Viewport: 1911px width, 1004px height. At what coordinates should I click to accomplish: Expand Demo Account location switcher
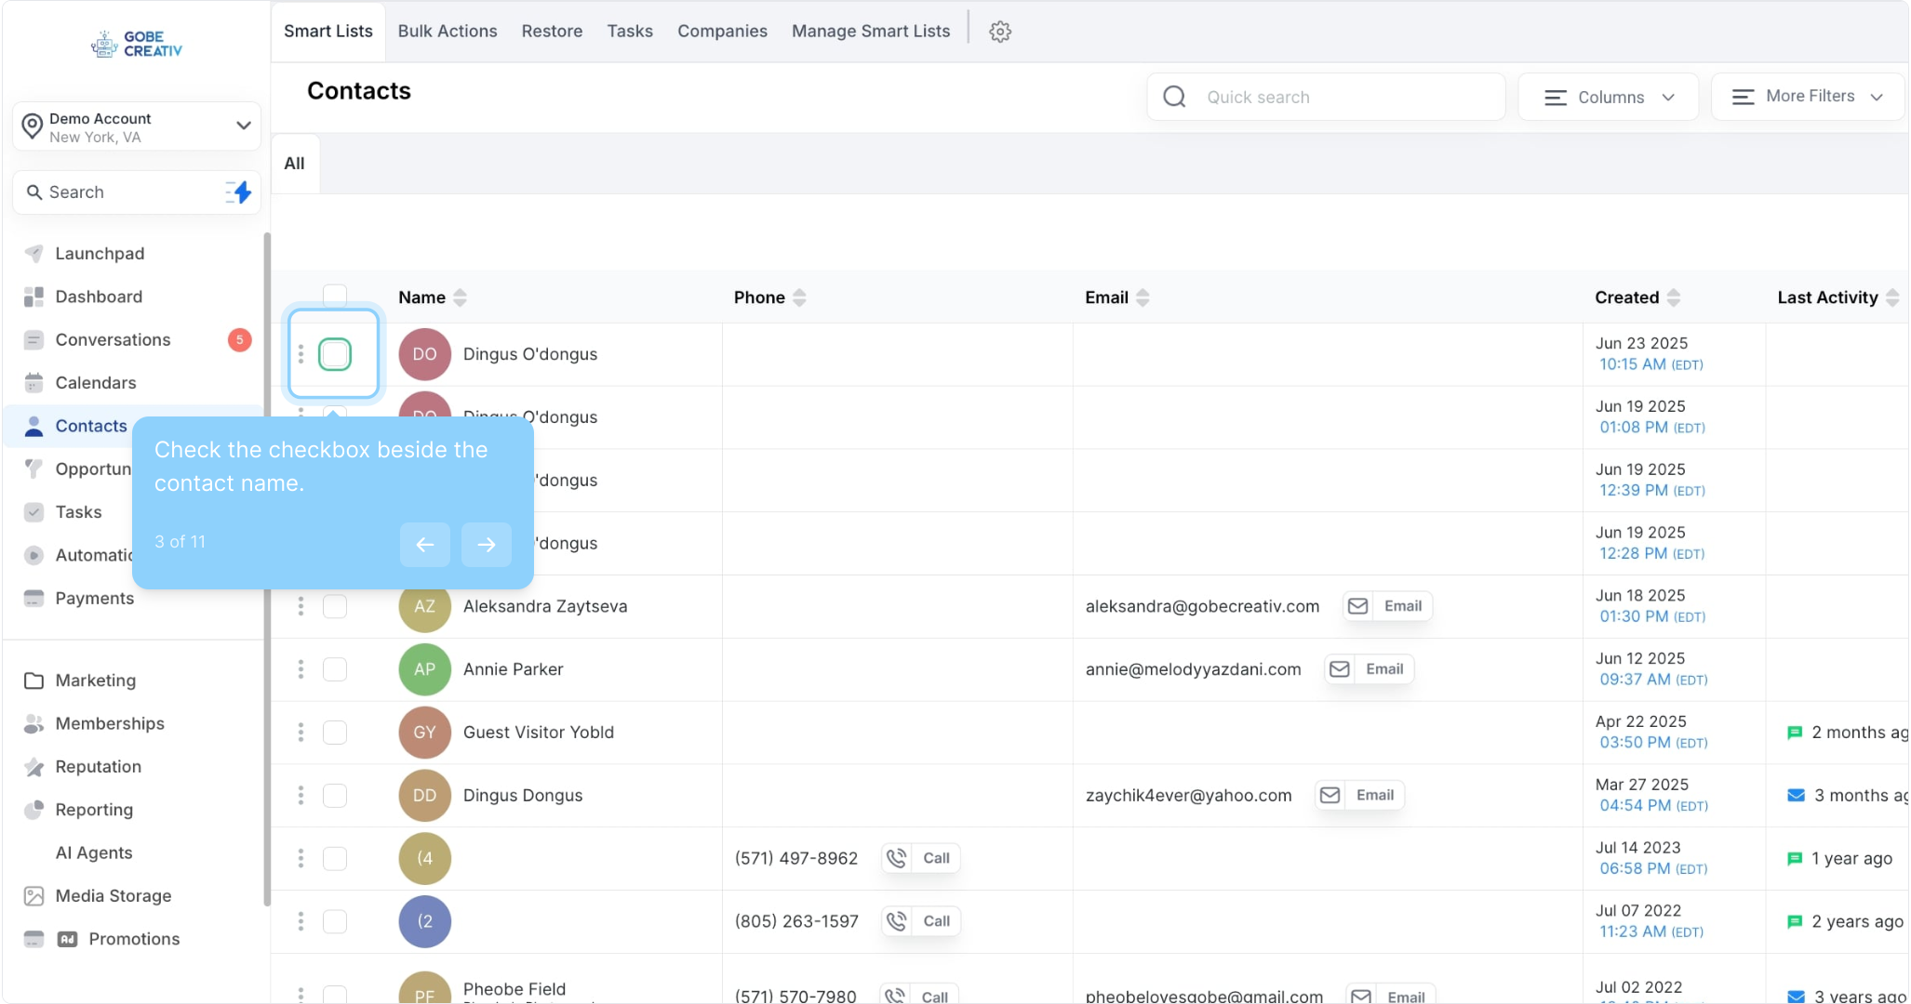[137, 126]
